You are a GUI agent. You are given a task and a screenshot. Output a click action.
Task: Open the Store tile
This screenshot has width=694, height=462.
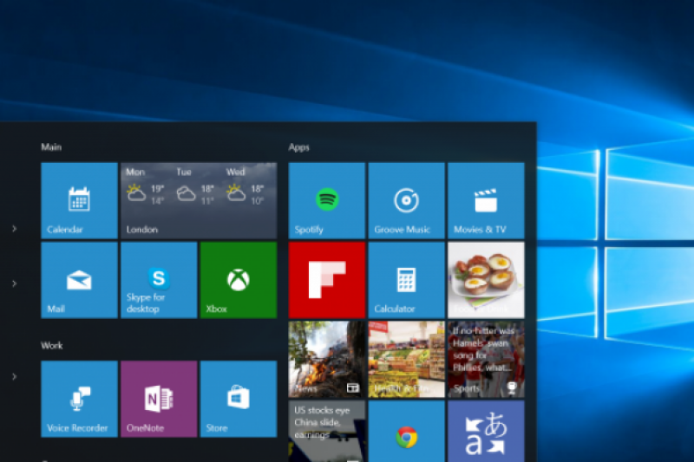coord(239,399)
